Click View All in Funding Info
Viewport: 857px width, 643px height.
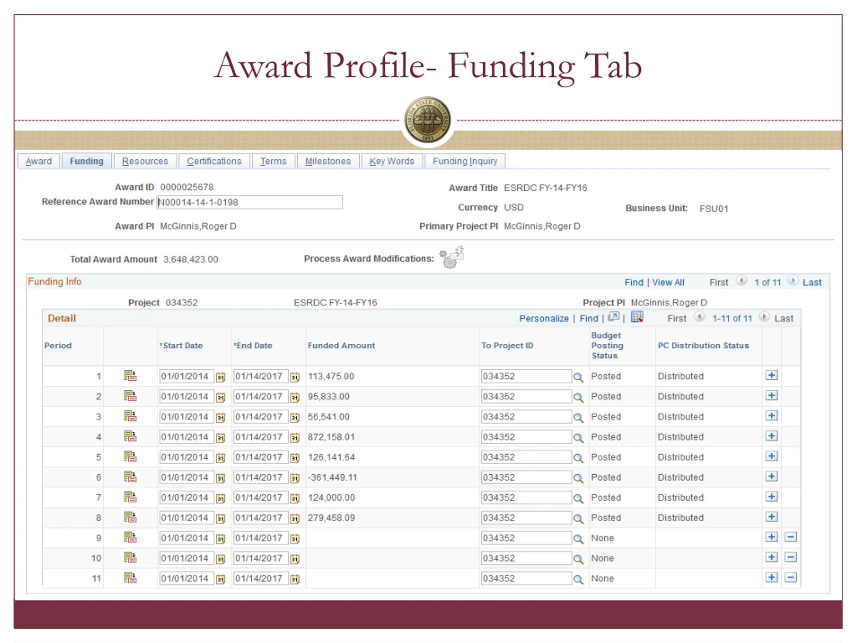coord(668,282)
